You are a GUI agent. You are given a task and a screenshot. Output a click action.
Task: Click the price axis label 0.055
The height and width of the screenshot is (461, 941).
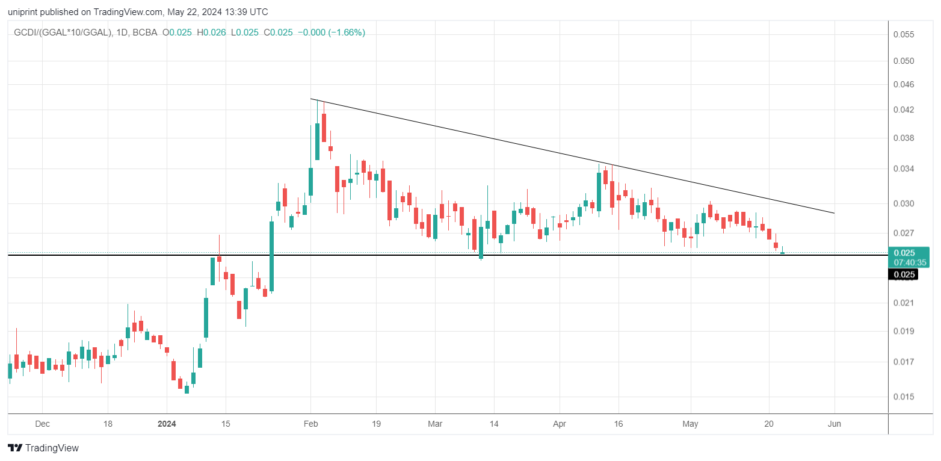(x=904, y=34)
